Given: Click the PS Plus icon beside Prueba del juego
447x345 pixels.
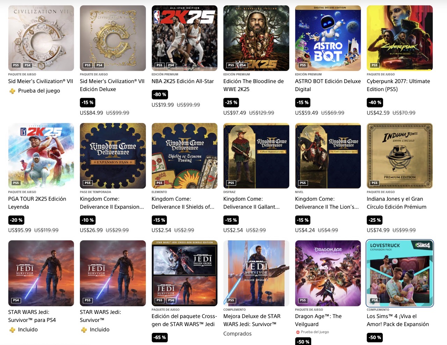Looking at the screenshot, I should 12,91.
